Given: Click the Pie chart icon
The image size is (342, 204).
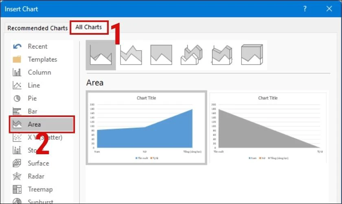Looking at the screenshot, I should point(17,98).
